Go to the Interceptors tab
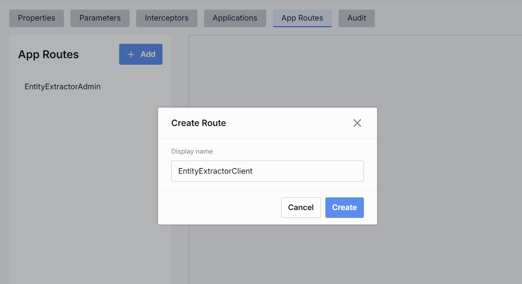 pos(167,18)
